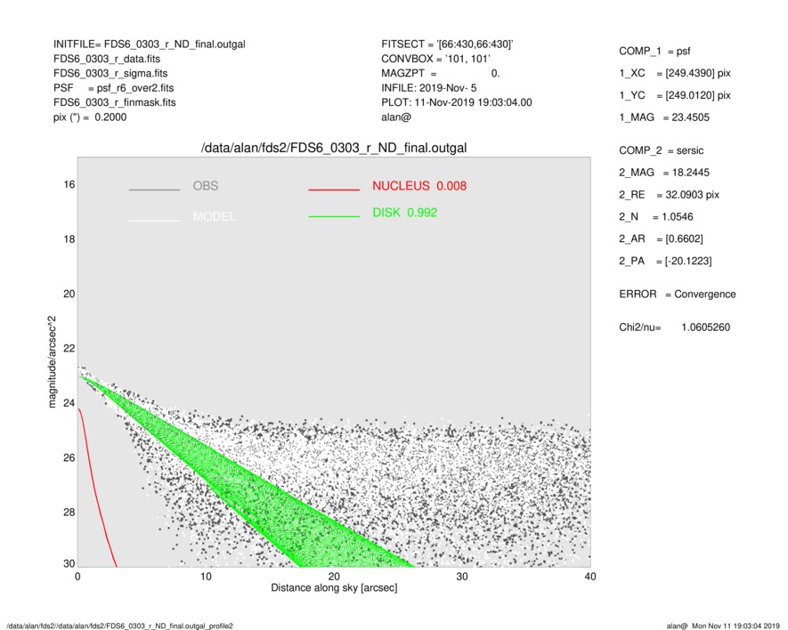Click the INITFILE= FDS6_0303_r_ND_final.outgal line
The width and height of the screenshot is (788, 630).
(x=150, y=44)
